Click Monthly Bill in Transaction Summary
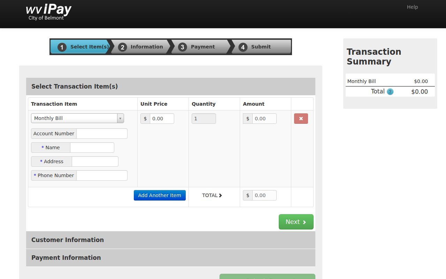This screenshot has width=446, height=279. 362,81
